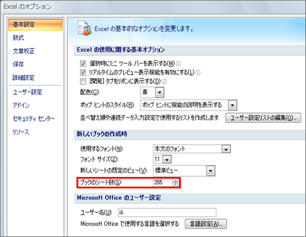306x237 pixels.
Task: Toggle 選択時にミニ ツール バーを表示する checkbox
Action: pos(83,63)
